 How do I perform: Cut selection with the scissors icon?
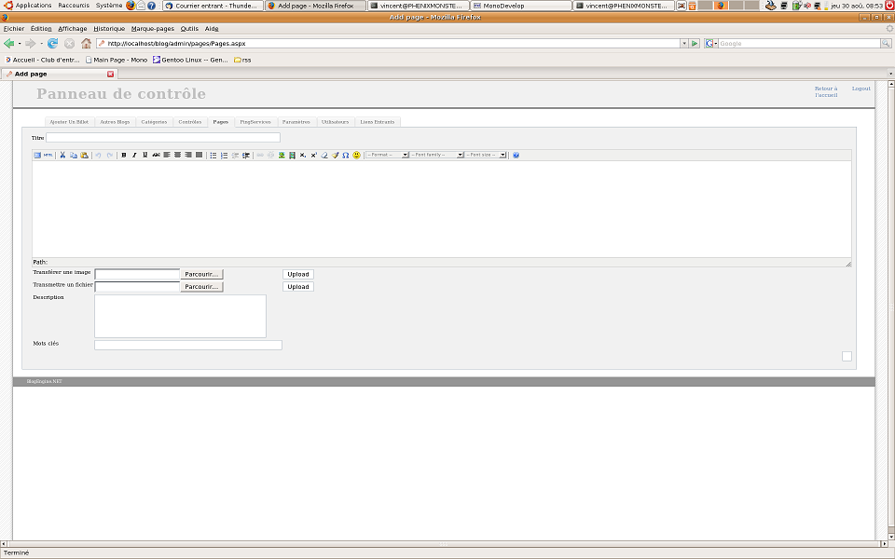coord(62,155)
